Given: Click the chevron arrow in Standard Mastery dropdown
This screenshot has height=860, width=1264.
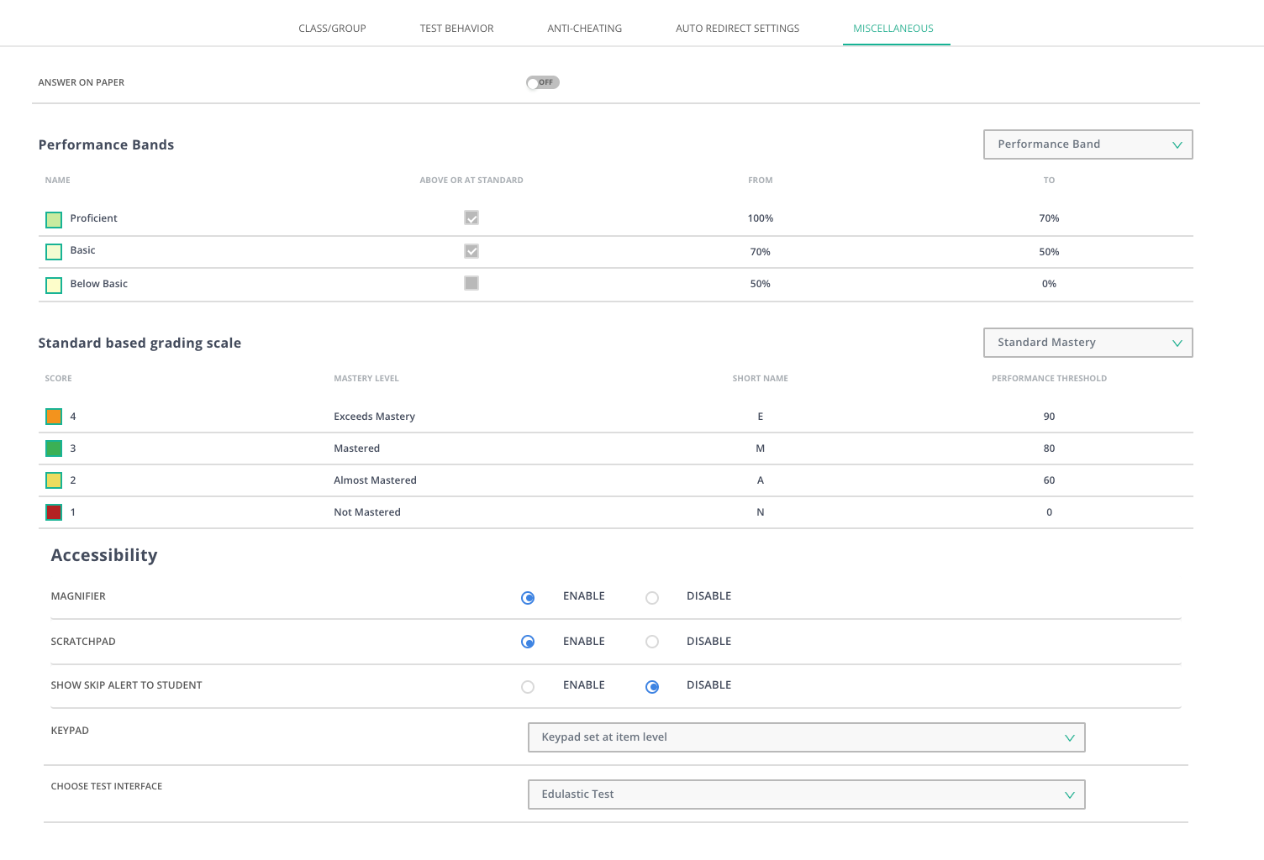Looking at the screenshot, I should click(1177, 343).
